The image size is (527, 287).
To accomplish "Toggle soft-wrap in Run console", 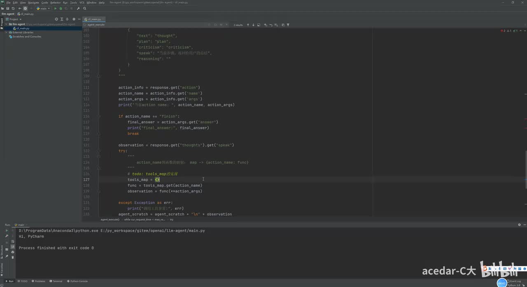I will (x=13, y=241).
